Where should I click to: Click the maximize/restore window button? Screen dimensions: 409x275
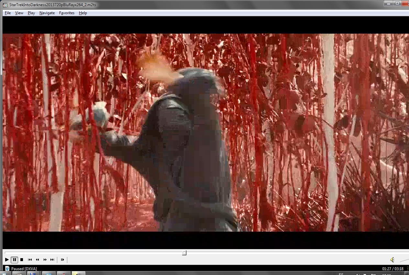click(x=397, y=3)
